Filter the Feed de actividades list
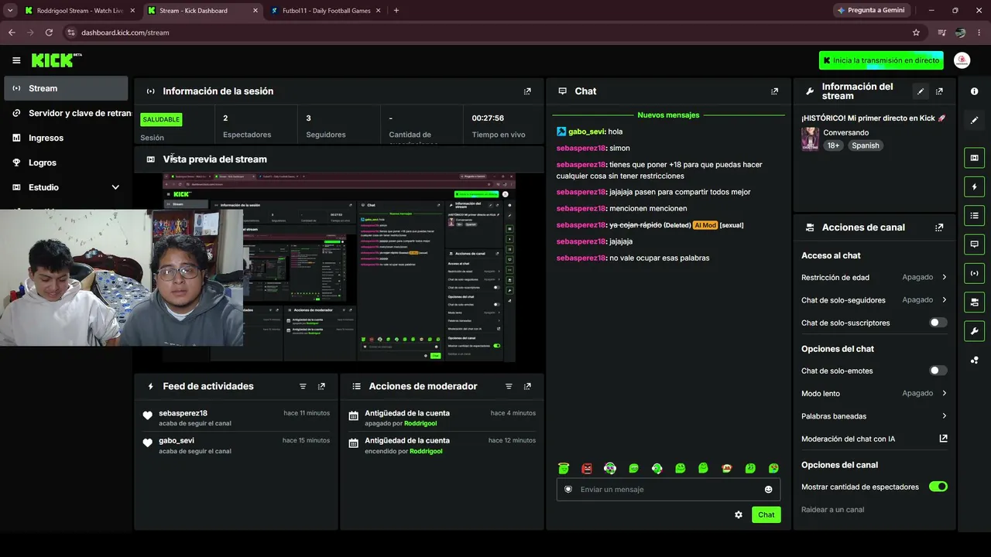This screenshot has height=557, width=991. (x=303, y=386)
